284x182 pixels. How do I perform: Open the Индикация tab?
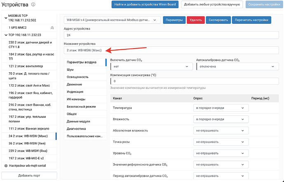[85, 92]
